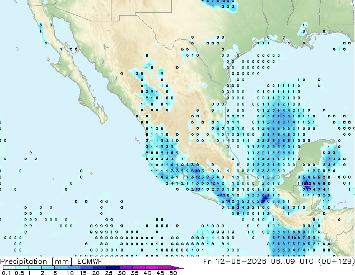355x275 pixels.
Task: Click the "ECMWF" model label
Action: pyautogui.click(x=90, y=262)
